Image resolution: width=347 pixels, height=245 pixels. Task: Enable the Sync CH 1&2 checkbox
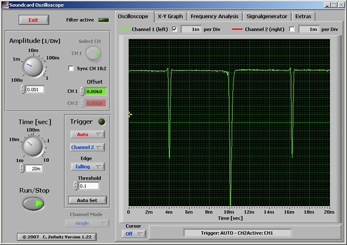click(x=71, y=68)
